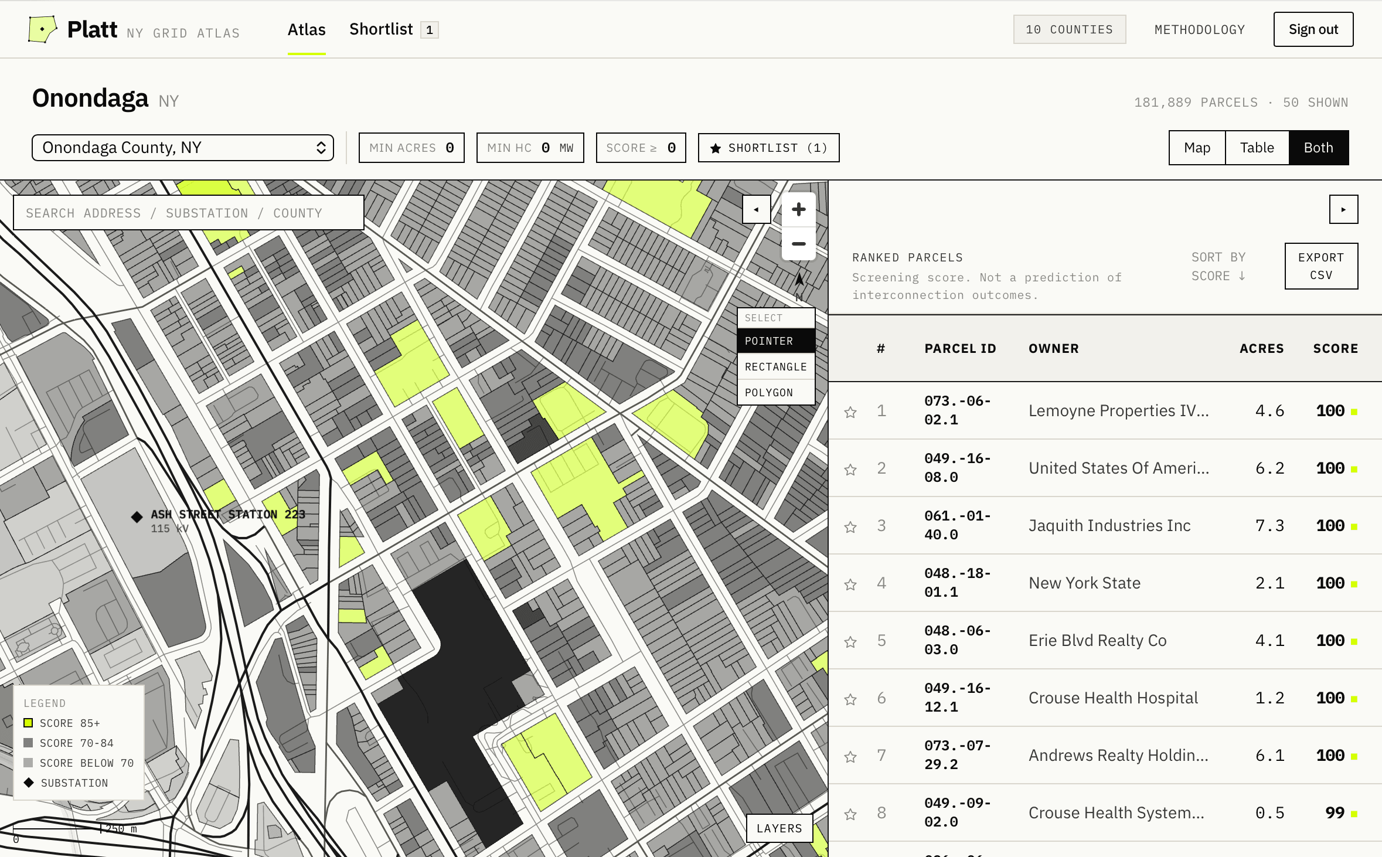Click Export CSV button
The width and height of the screenshot is (1382, 857).
click(1321, 266)
